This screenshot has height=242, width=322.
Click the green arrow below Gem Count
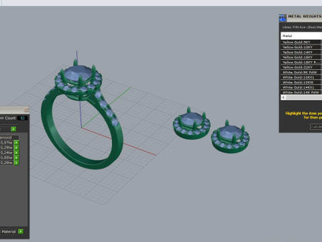point(13,129)
